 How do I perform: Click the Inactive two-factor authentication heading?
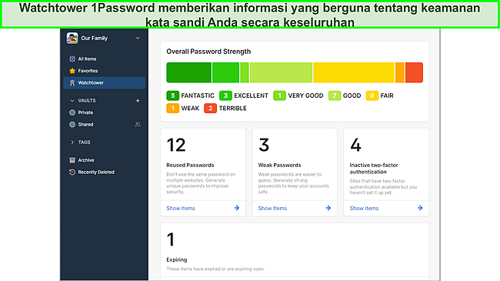pyautogui.click(x=374, y=169)
